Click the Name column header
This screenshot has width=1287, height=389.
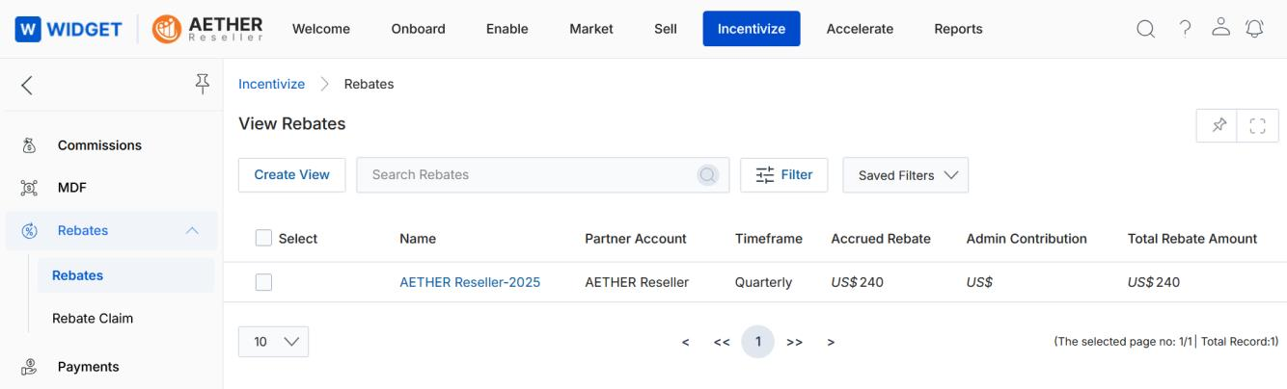tap(418, 239)
